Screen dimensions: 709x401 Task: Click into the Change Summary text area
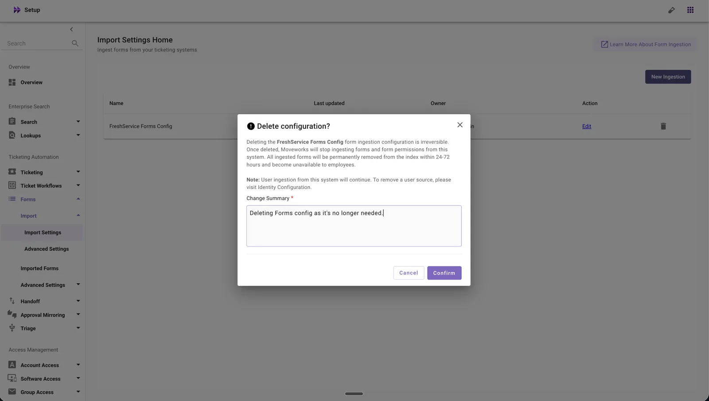354,226
